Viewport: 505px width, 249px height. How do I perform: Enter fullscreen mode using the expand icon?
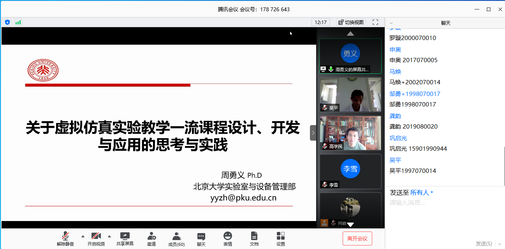[375, 22]
